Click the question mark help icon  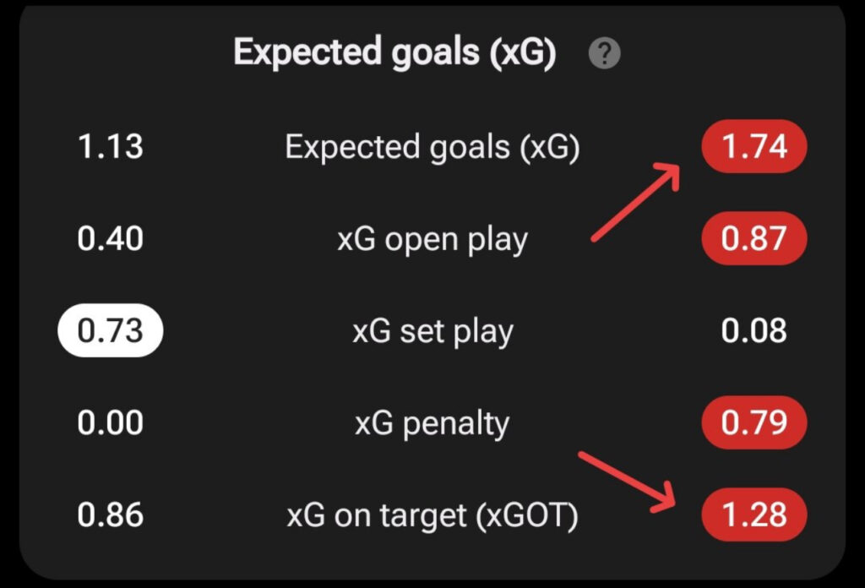(x=604, y=55)
